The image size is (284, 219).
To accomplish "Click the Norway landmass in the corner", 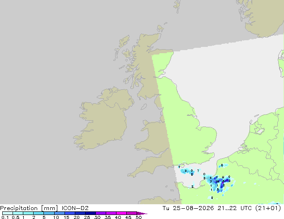I will pyautogui.click(x=262, y=17).
